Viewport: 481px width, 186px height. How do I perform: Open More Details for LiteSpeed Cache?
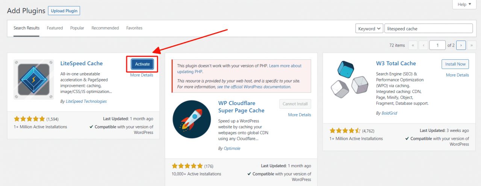(142, 75)
